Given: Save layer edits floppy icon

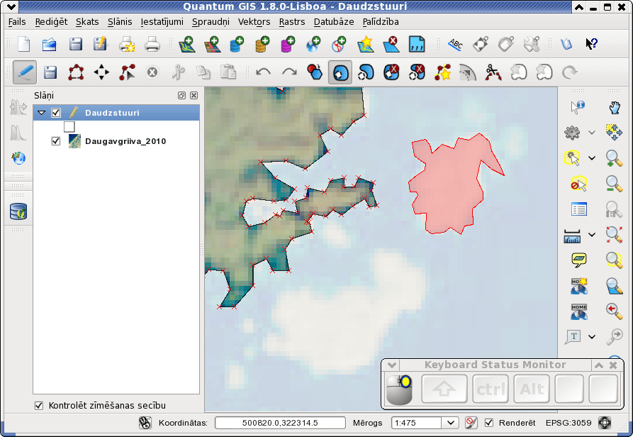Looking at the screenshot, I should pos(50,72).
